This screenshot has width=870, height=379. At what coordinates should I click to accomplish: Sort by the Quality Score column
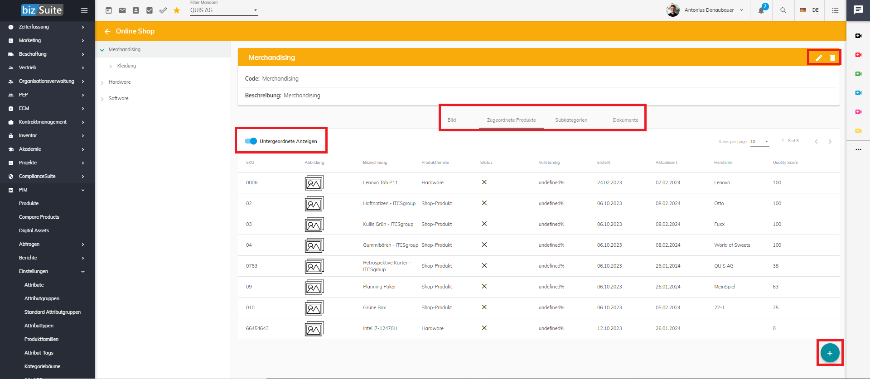pos(785,163)
